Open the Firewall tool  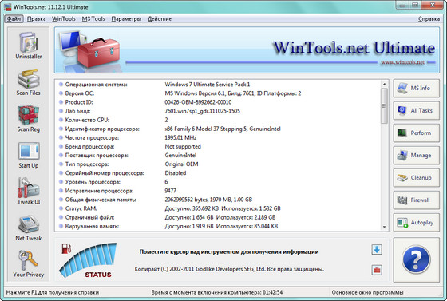point(416,200)
